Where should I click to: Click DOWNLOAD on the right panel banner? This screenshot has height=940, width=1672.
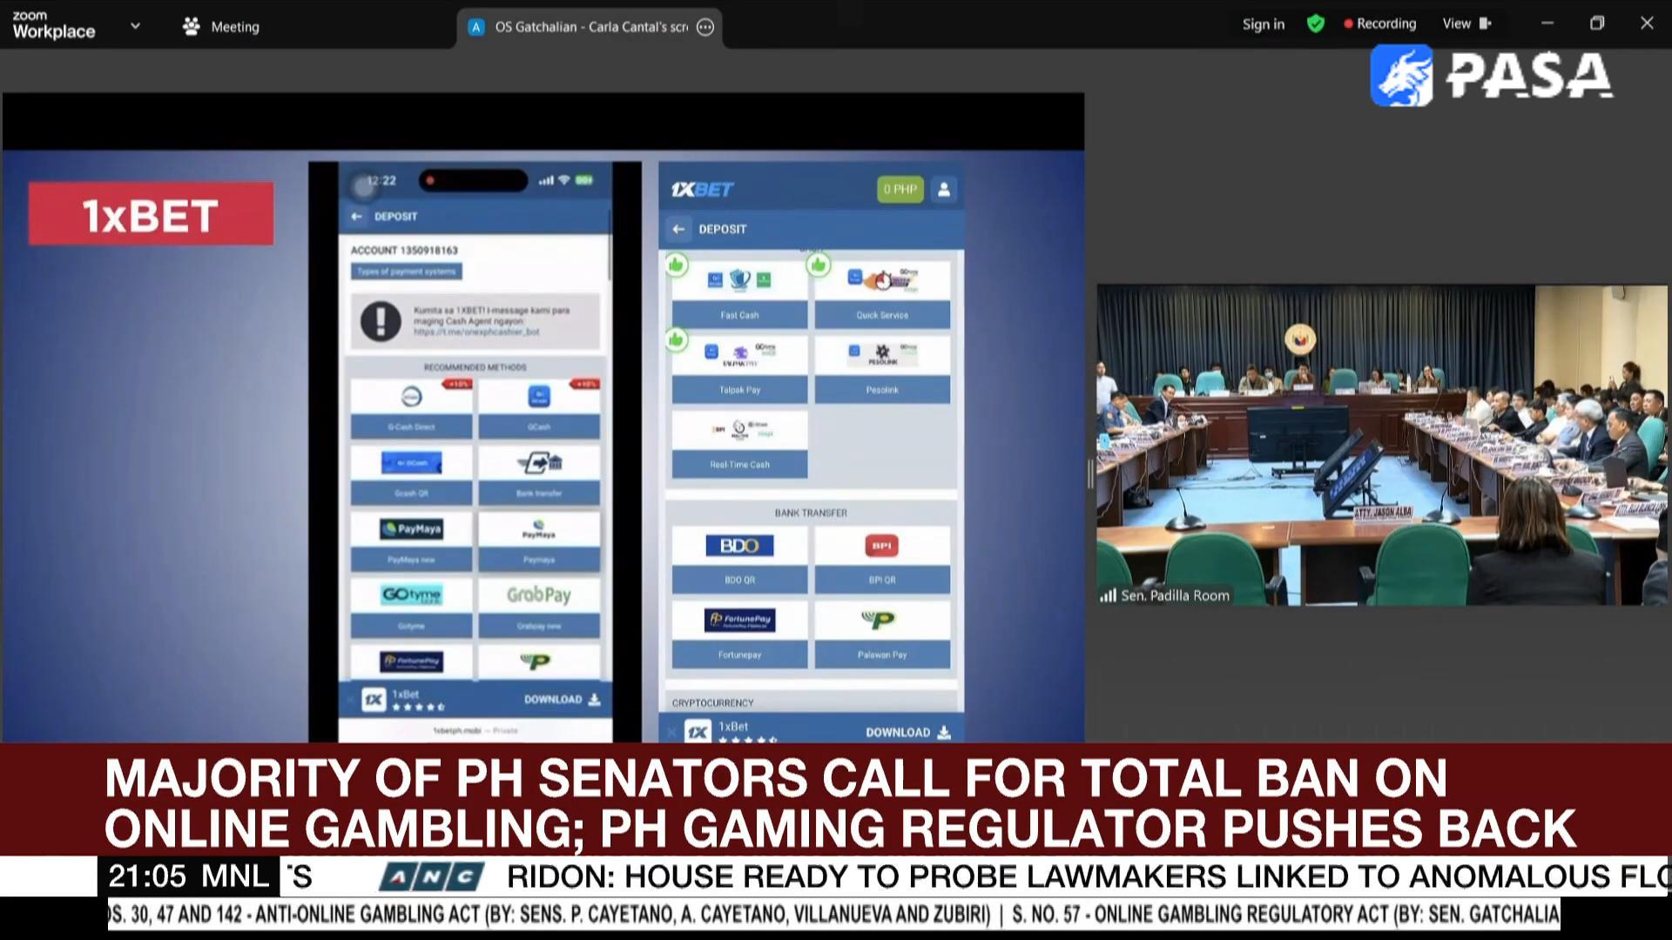(908, 732)
